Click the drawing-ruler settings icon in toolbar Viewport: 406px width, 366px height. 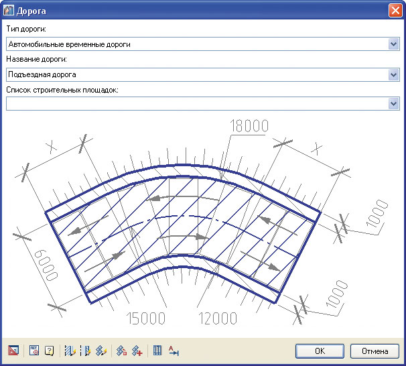(x=13, y=351)
